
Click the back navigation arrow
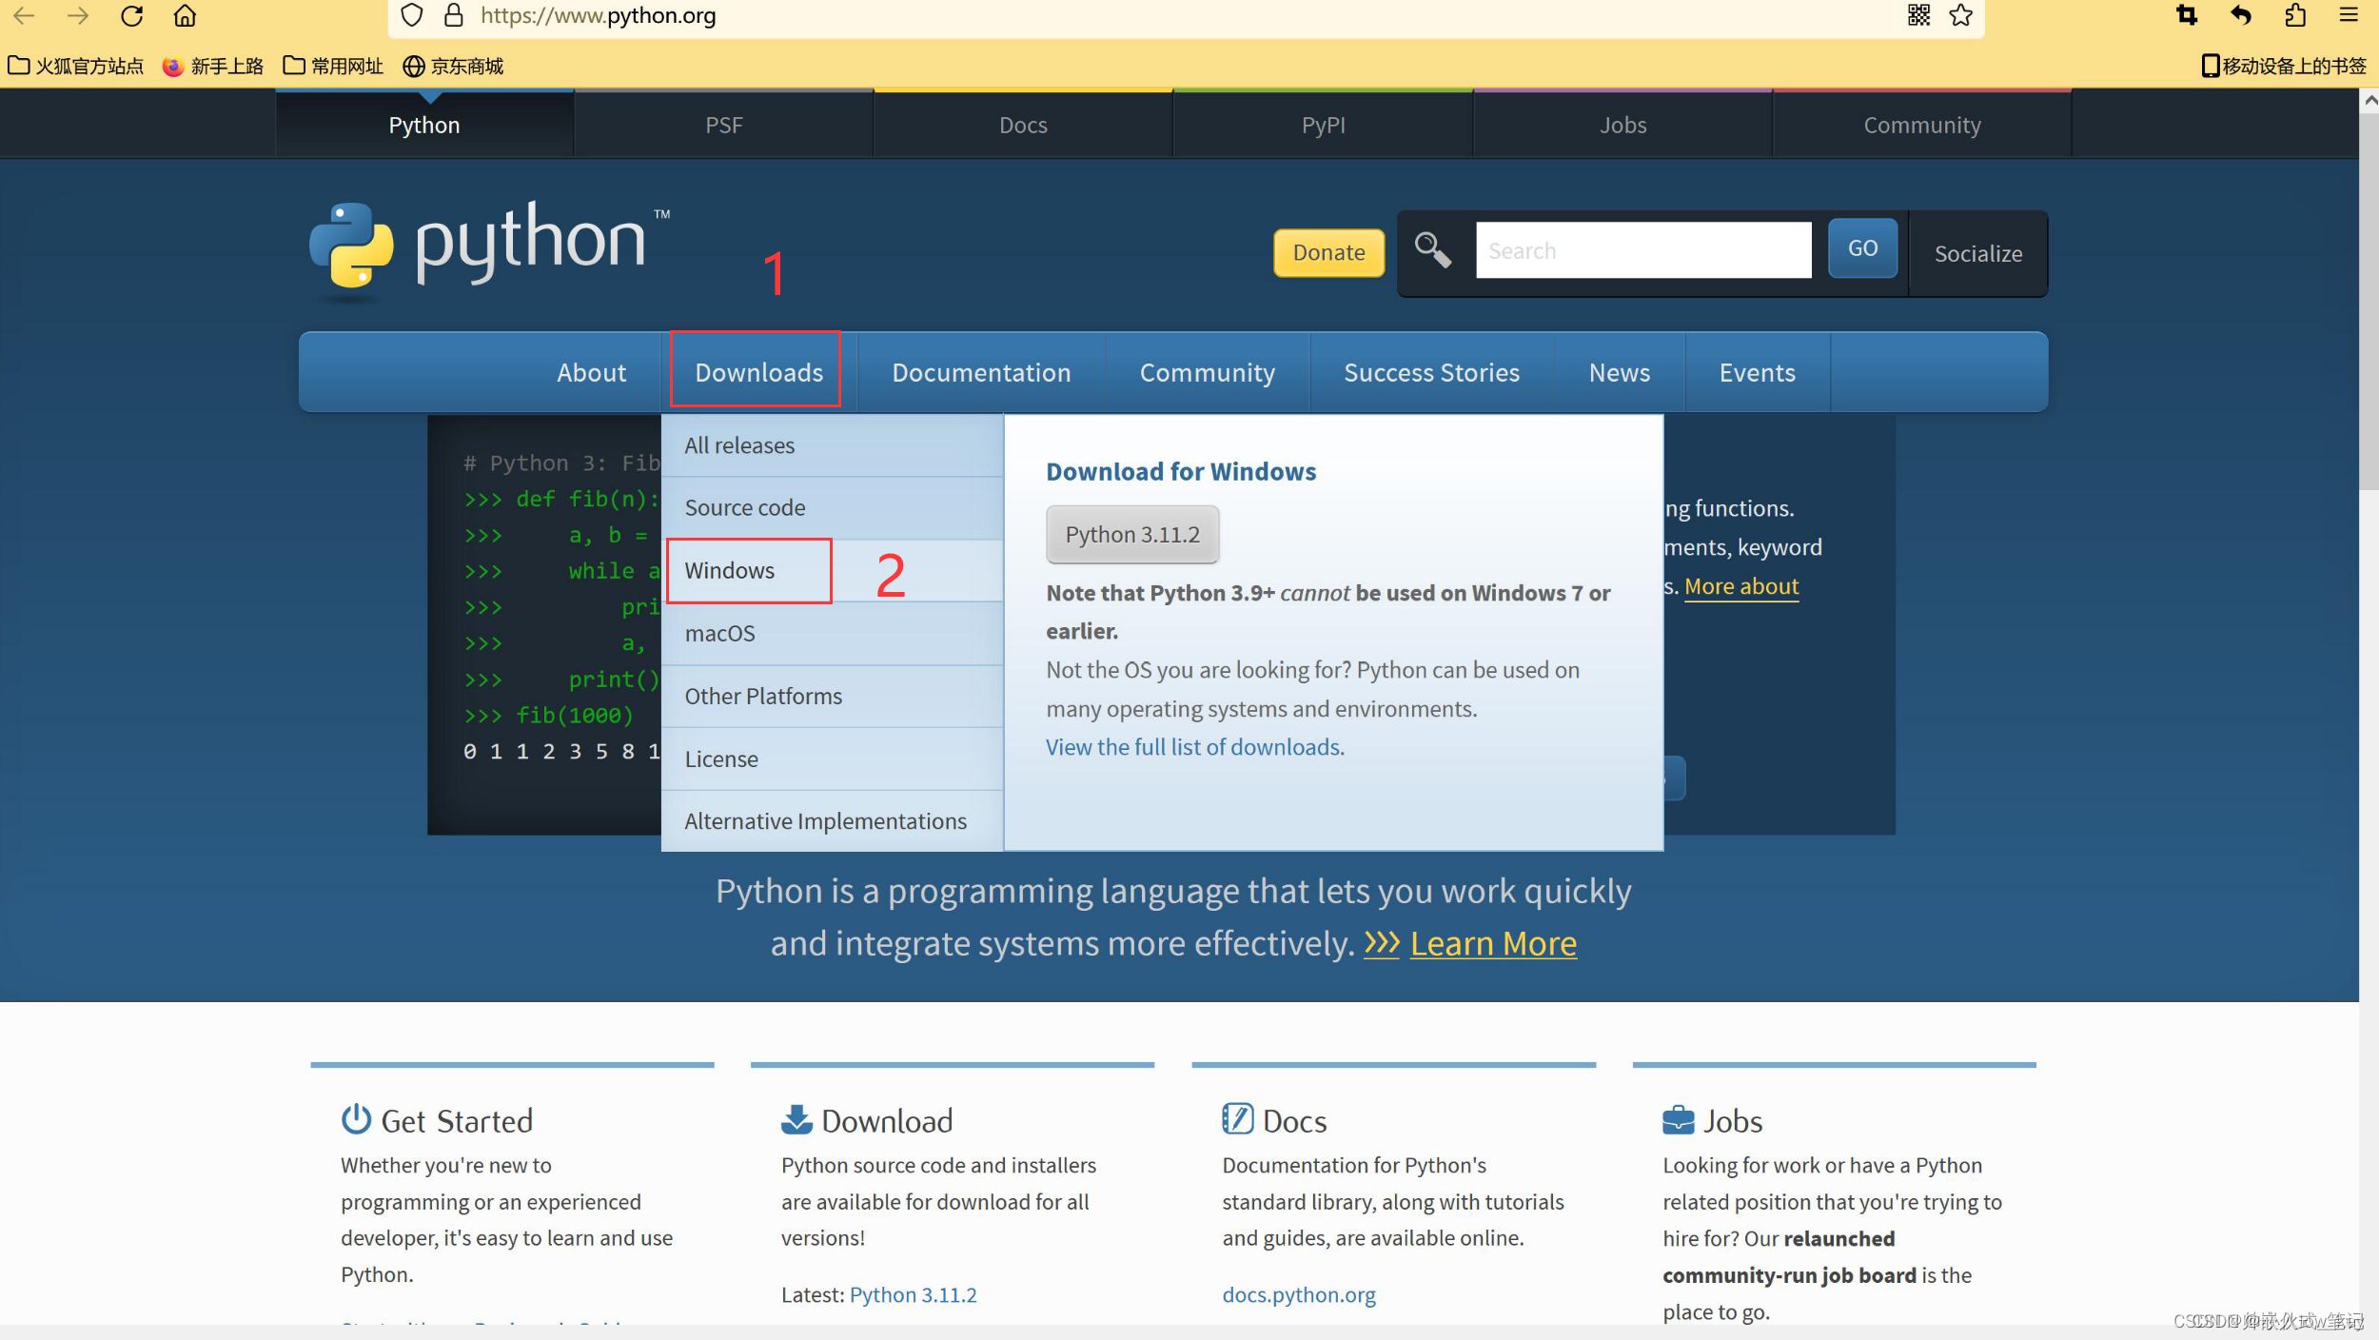[x=24, y=15]
